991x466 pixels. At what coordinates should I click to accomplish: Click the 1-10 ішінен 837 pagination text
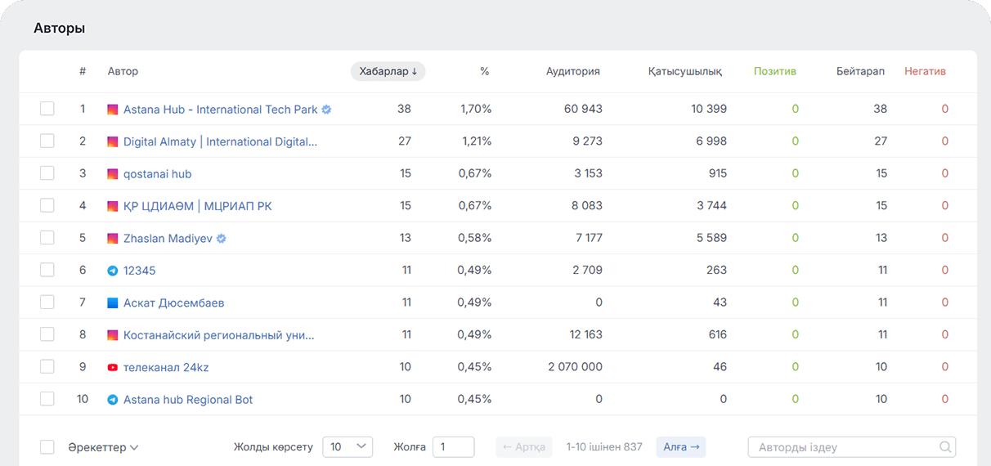[604, 447]
